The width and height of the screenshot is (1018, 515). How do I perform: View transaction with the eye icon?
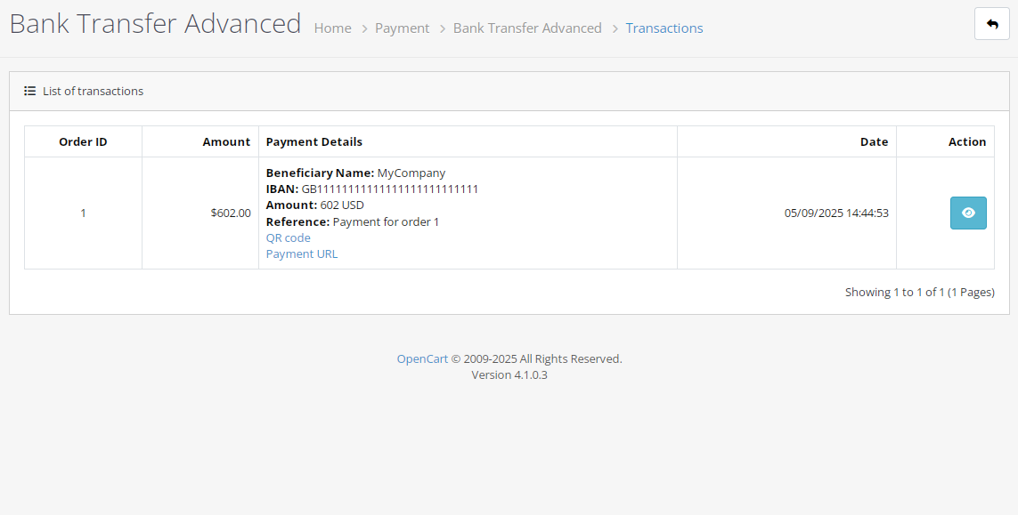pyautogui.click(x=968, y=213)
